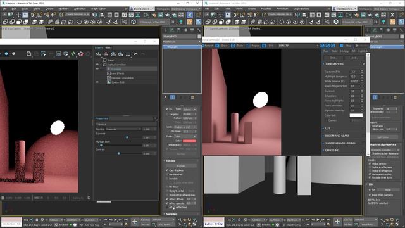Viewport: 405px width, 228px height.
Task: Click the Save... button in the Post tab
Action: click(333, 58)
